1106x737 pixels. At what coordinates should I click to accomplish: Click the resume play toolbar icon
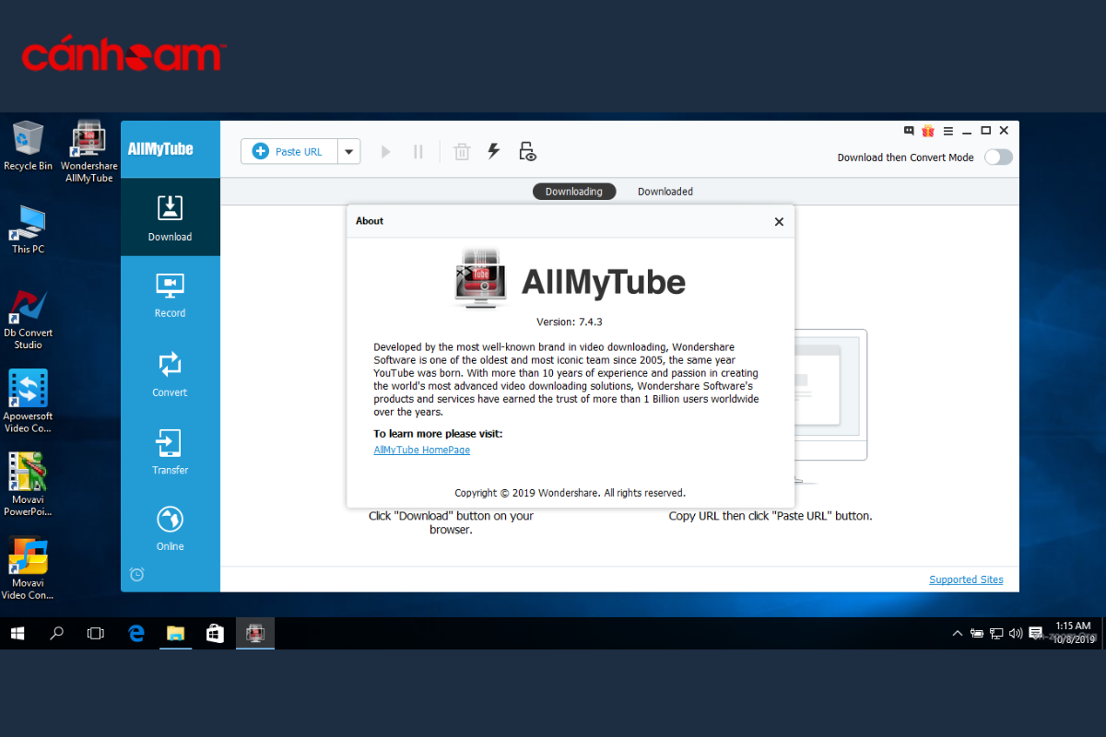pyautogui.click(x=386, y=152)
